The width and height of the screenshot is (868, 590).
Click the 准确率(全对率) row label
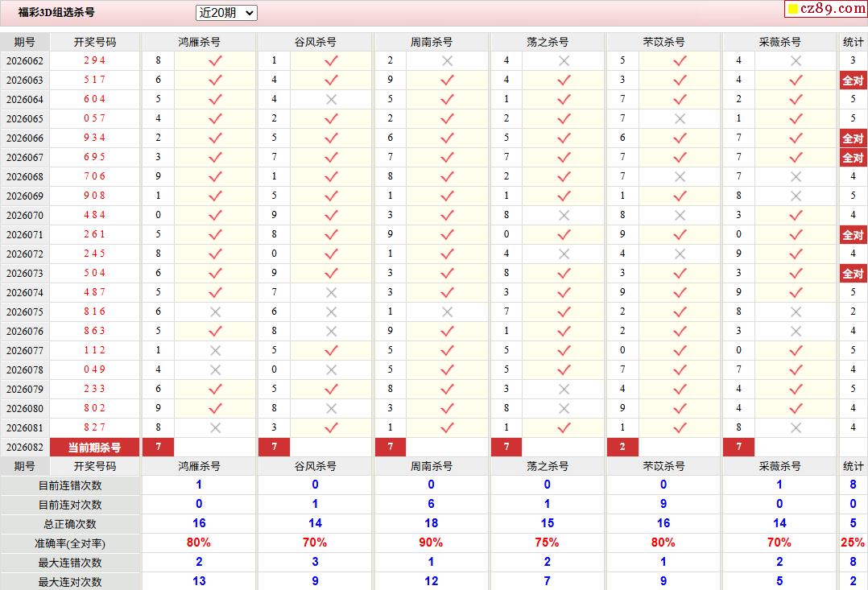coord(70,543)
